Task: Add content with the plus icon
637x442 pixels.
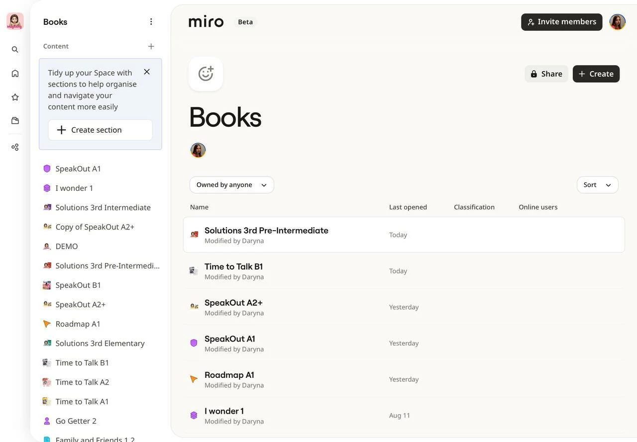Action: point(151,46)
